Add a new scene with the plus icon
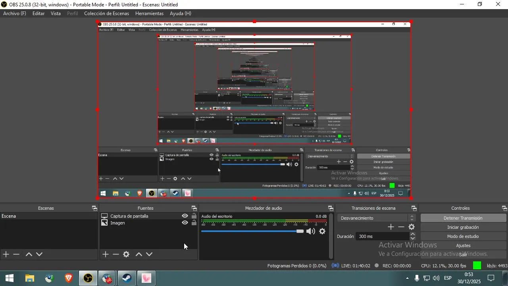Screen dimensions: 508x286 tap(6, 254)
